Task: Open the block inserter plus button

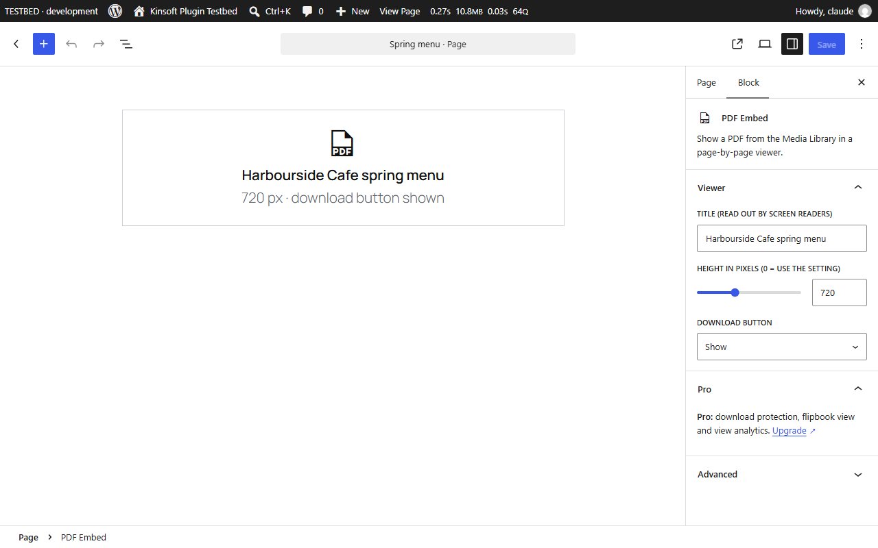Action: tap(44, 44)
